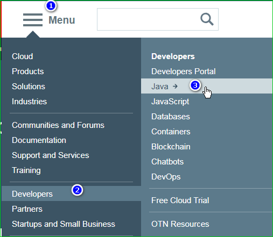Open the hamburger Menu icon
This screenshot has height=237, width=273.
[x=33, y=20]
